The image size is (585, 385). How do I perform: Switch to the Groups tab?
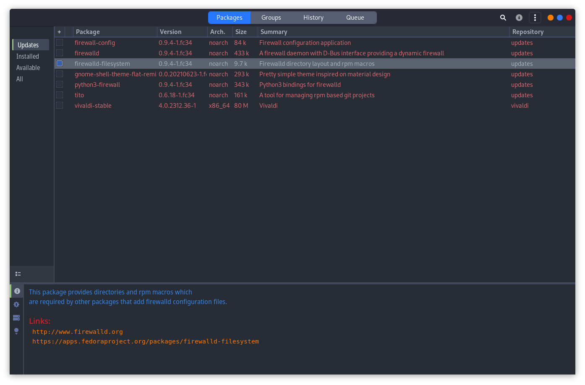(271, 18)
